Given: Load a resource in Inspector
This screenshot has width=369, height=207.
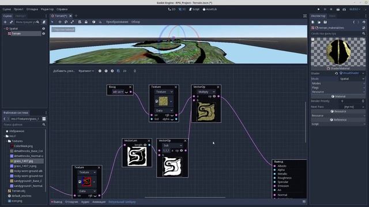Looking at the screenshot, I should click(319, 22).
